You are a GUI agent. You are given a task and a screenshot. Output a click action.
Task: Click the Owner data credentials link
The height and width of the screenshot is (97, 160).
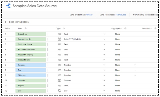point(89,15)
